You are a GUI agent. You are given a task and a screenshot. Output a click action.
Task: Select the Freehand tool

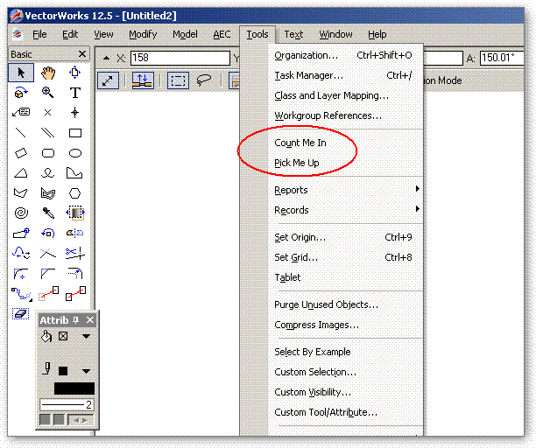click(x=47, y=173)
